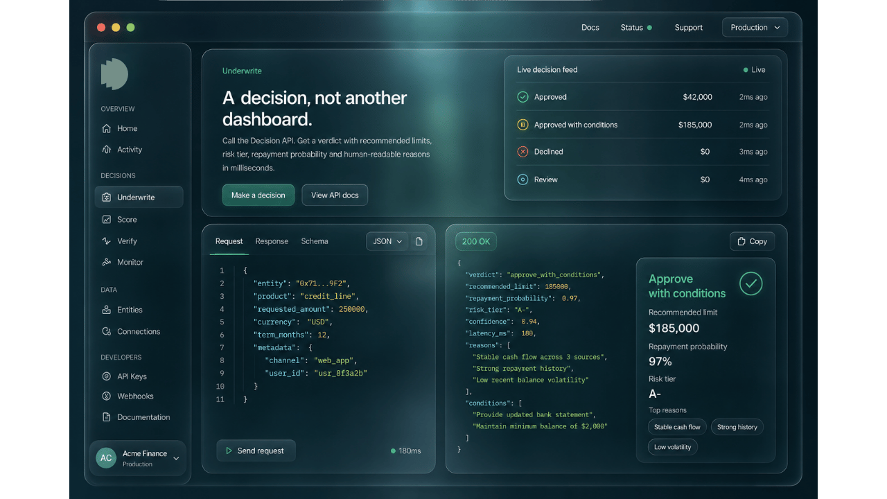
Task: Click the View API docs button
Action: click(335, 195)
